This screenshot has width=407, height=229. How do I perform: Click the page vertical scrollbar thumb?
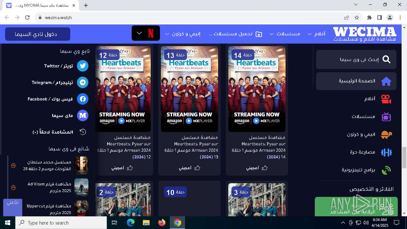pos(404,157)
